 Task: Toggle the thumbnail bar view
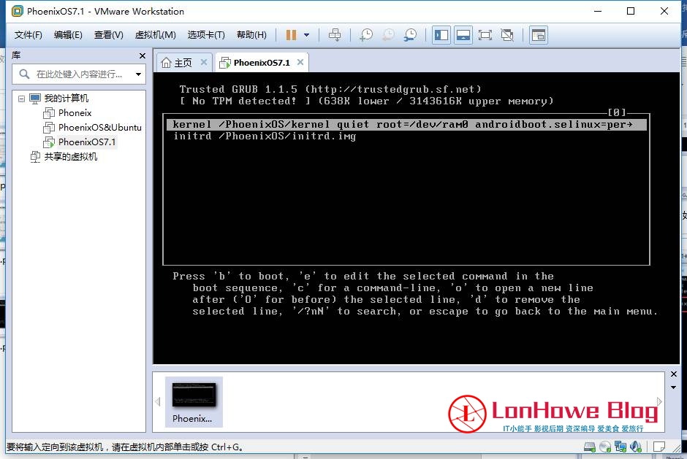[463, 35]
